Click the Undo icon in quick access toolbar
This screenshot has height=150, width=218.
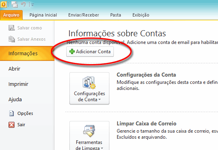coord(23,4)
